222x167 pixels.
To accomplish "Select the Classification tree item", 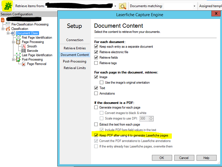I will (20, 29).
